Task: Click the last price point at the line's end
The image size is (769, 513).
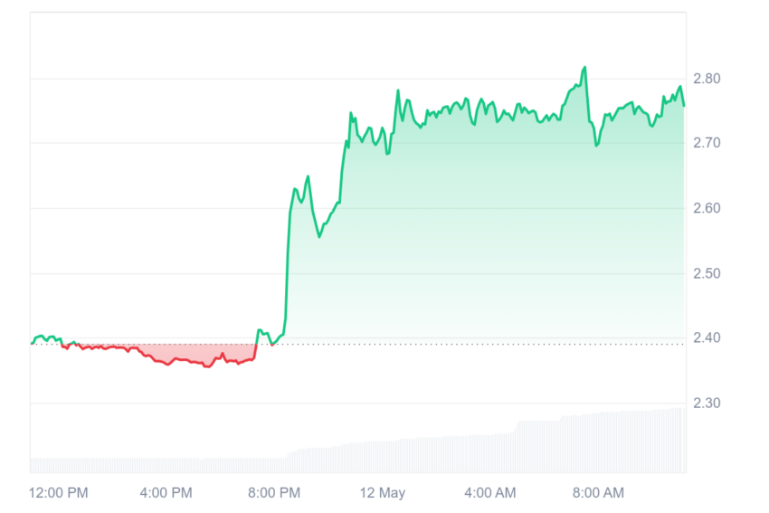Action: pyautogui.click(x=684, y=106)
